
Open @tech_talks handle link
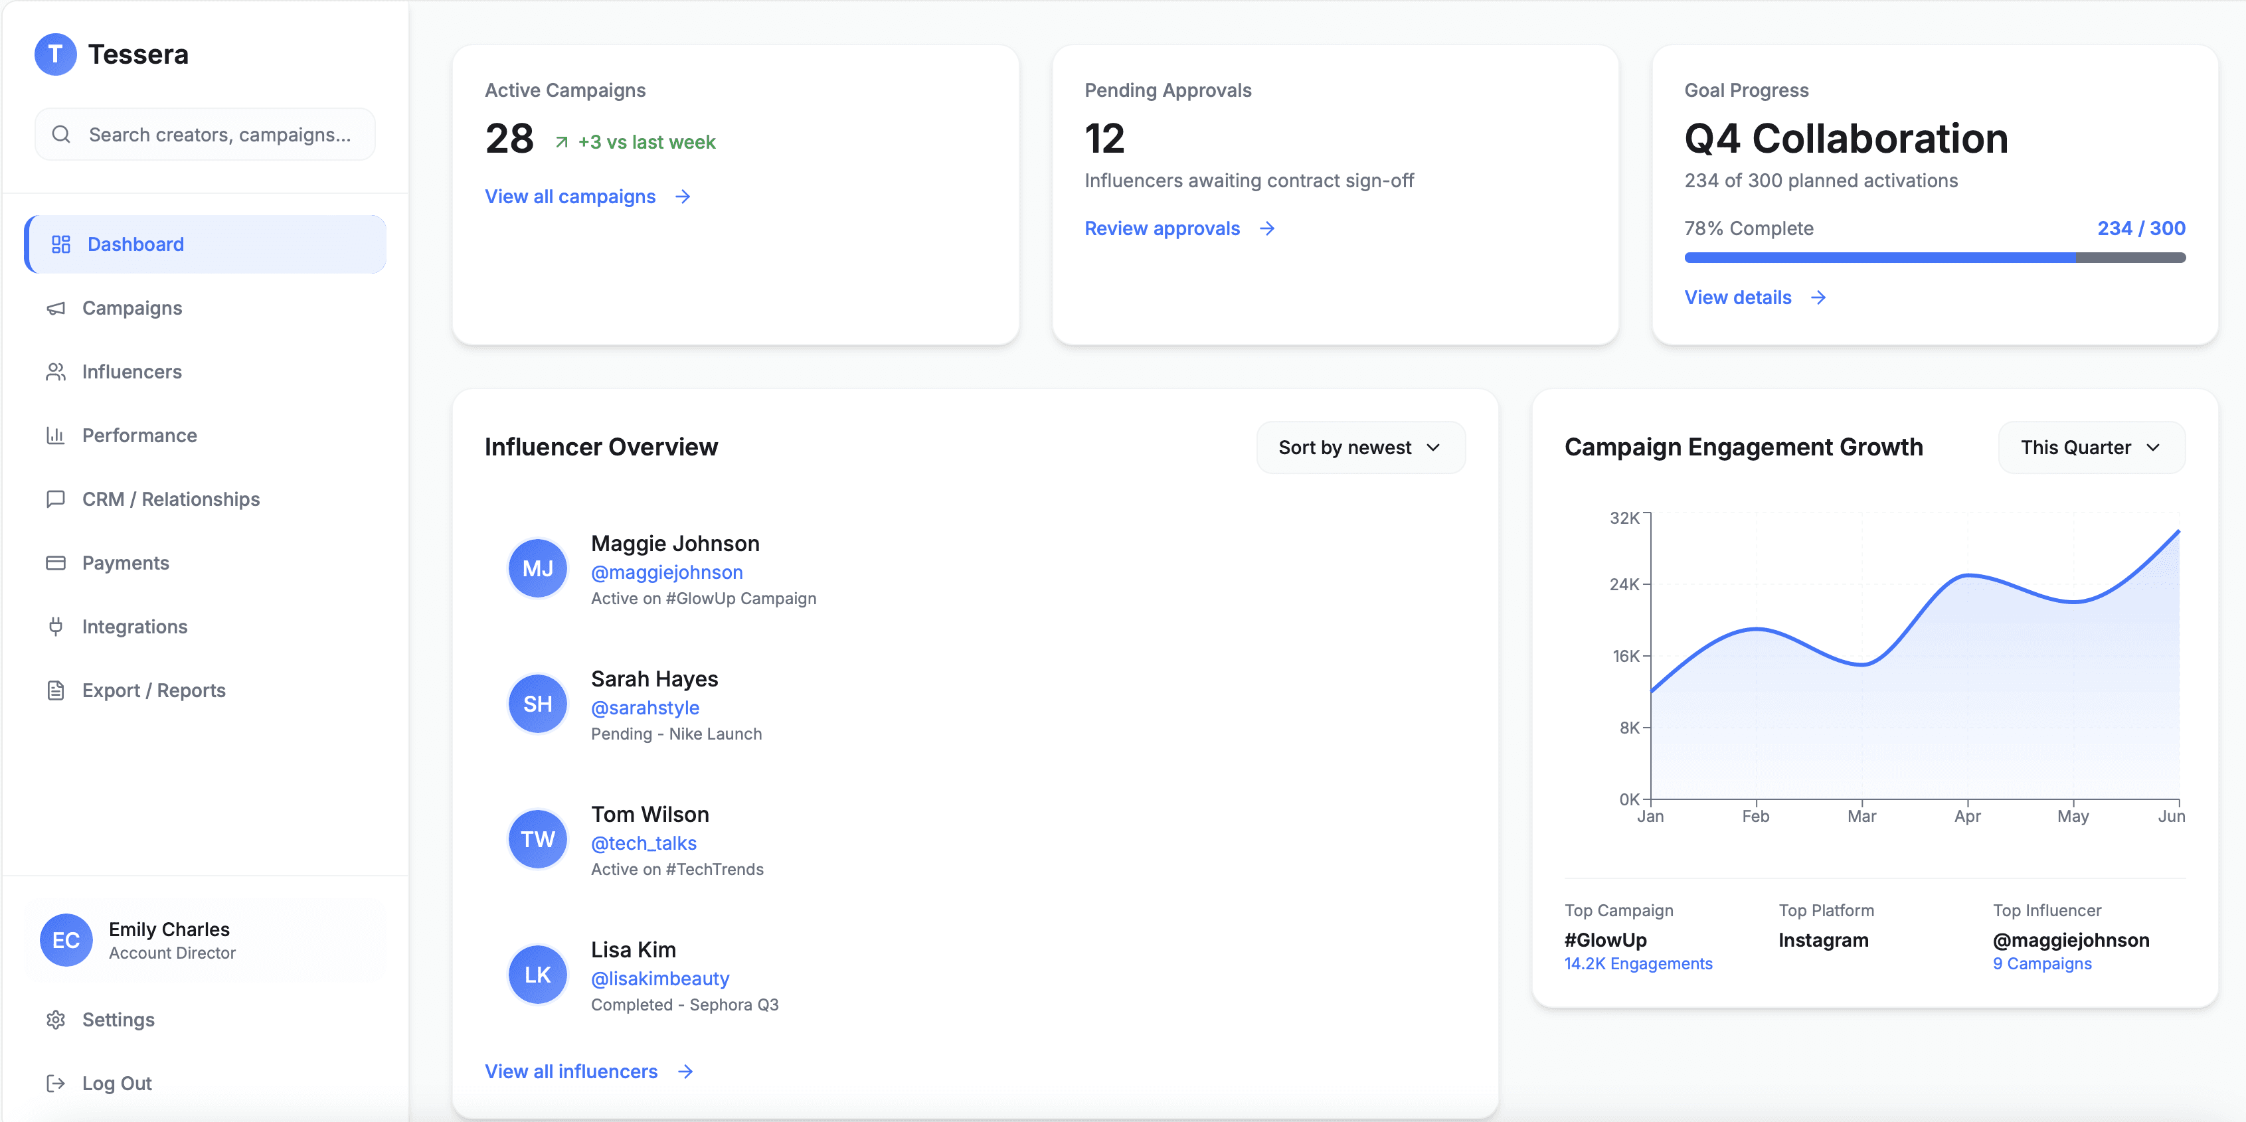tap(644, 843)
